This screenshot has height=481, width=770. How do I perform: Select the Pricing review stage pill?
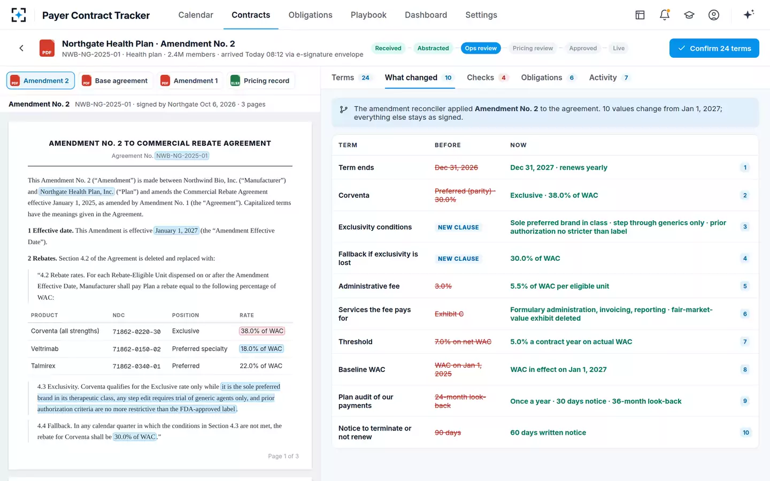pos(533,48)
